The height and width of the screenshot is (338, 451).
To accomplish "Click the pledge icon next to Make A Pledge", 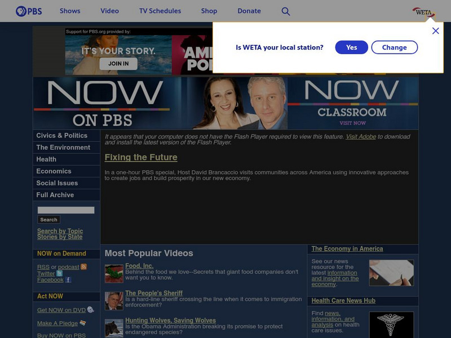I will [x=82, y=323].
